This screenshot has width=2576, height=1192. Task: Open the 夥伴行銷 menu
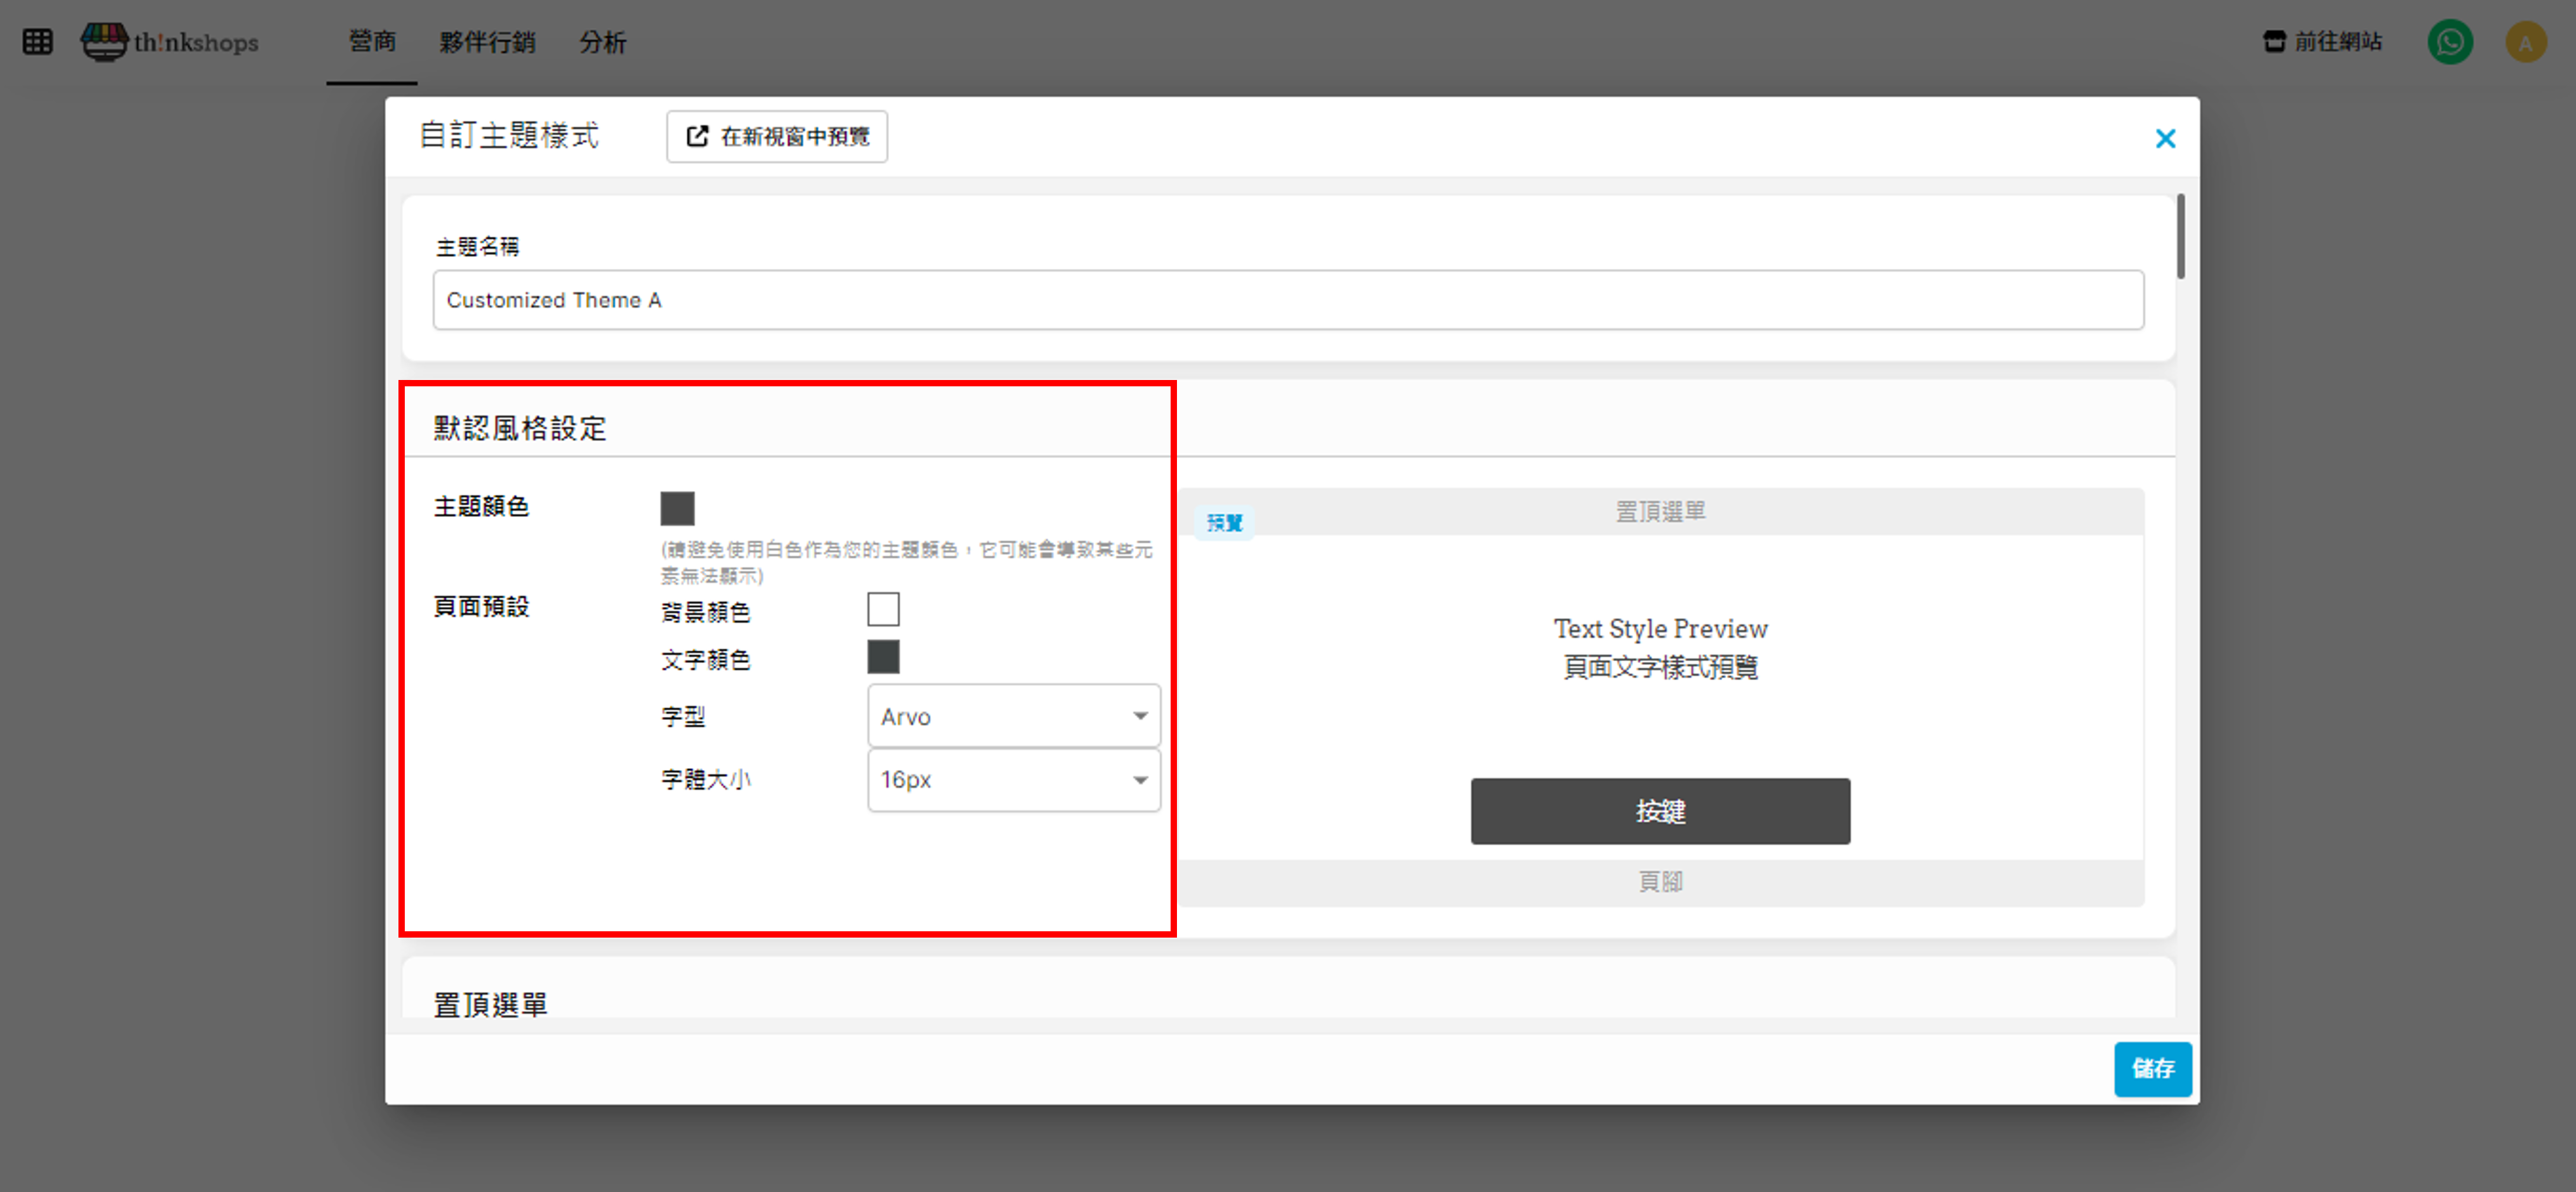coord(487,42)
